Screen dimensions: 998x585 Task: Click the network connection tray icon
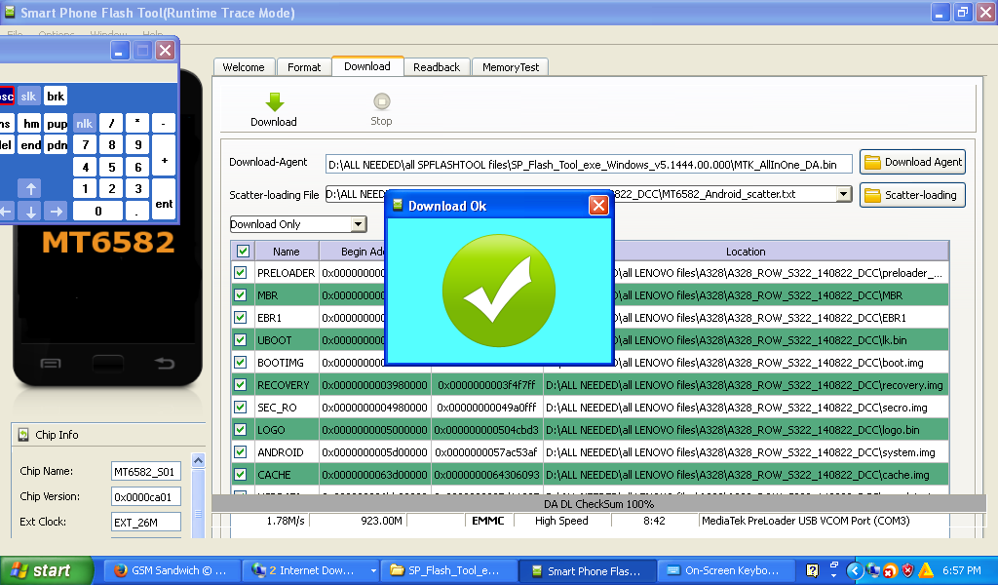point(872,570)
